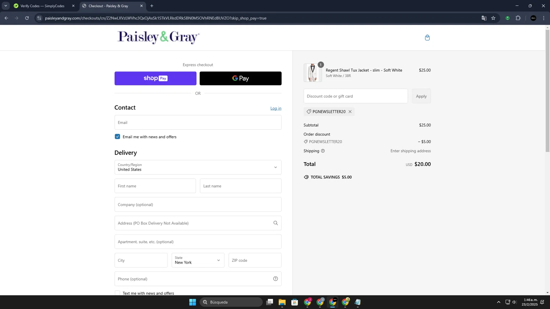This screenshot has width=550, height=309.
Task: Open the translate page icon
Action: click(484, 18)
